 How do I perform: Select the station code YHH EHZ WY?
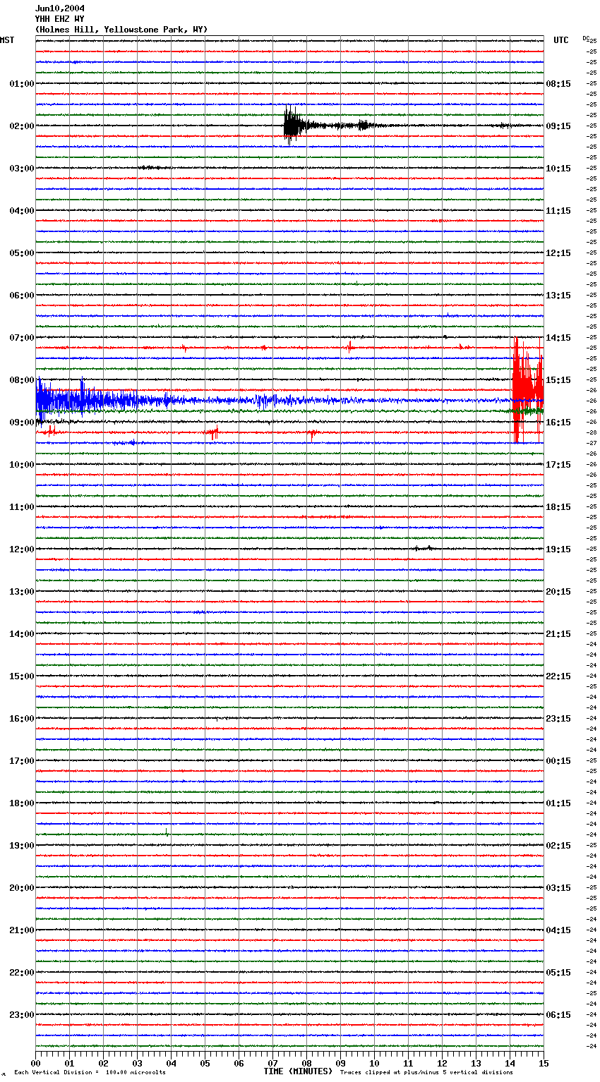click(60, 19)
